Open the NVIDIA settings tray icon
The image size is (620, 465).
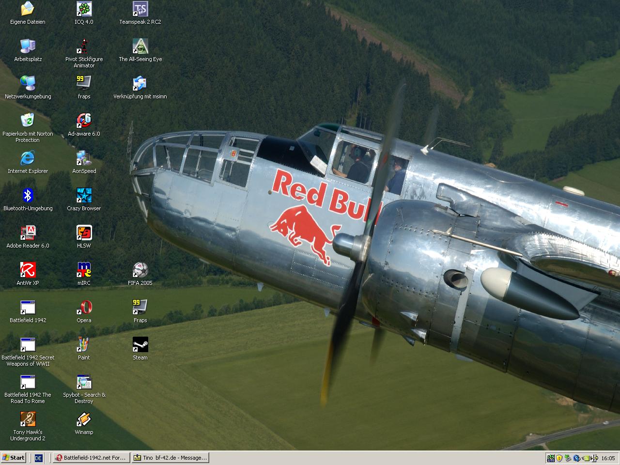(x=586, y=458)
